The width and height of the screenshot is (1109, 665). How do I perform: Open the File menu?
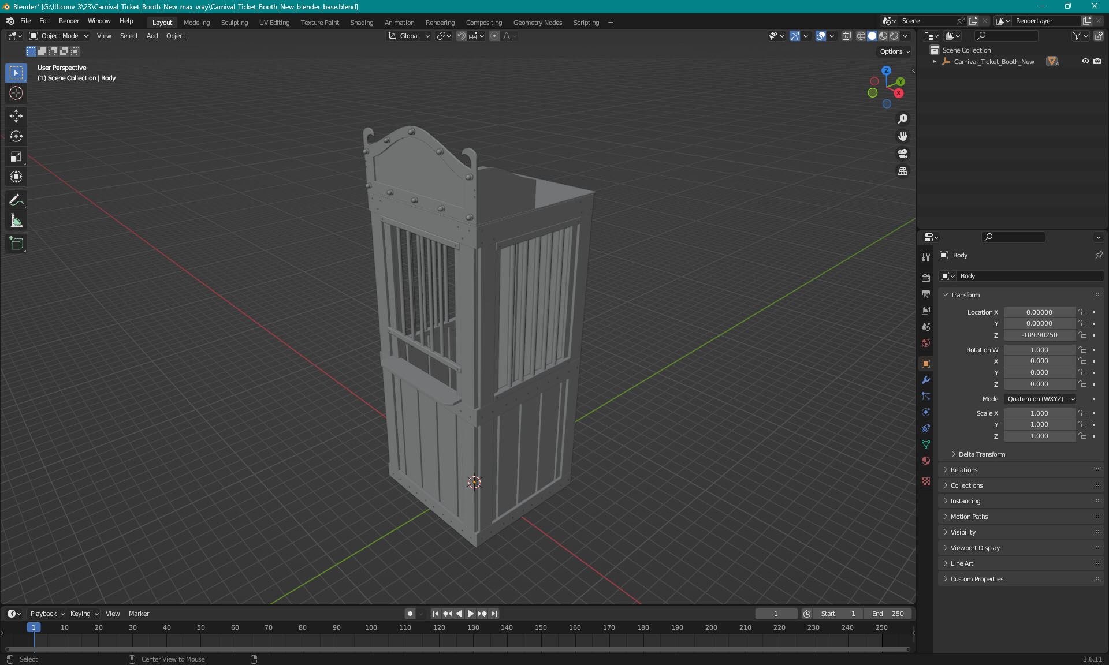coord(25,21)
